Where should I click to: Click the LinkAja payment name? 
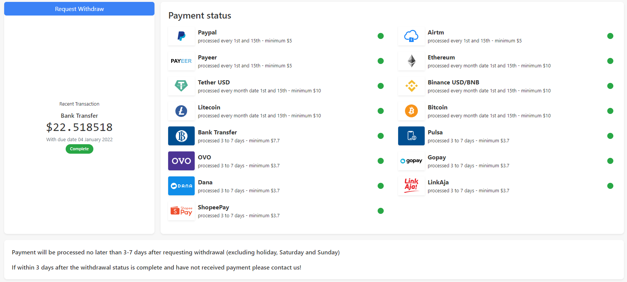[x=438, y=182]
